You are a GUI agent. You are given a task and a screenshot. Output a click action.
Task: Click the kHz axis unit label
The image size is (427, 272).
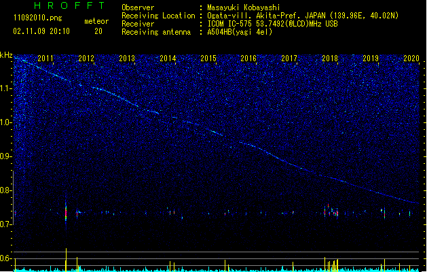click(6, 55)
